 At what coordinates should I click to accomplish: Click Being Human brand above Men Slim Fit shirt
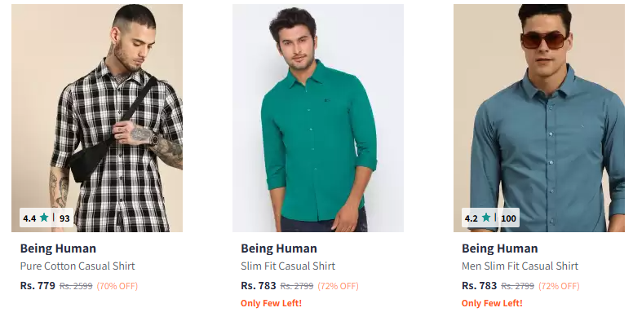[500, 248]
